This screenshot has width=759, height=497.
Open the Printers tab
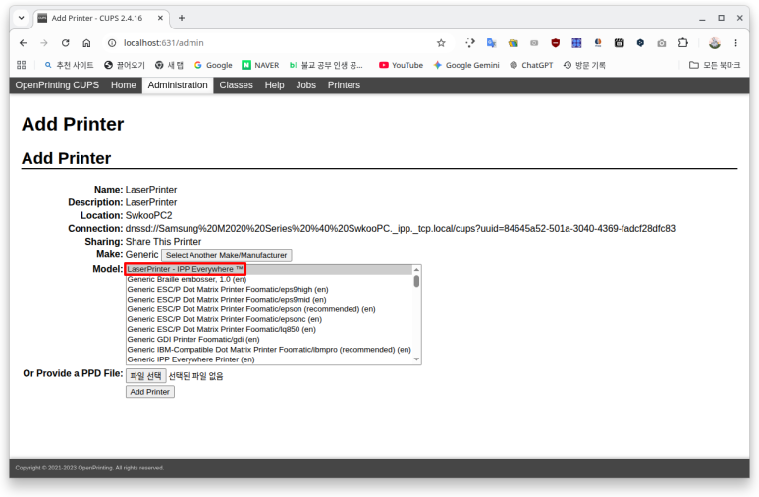[345, 85]
